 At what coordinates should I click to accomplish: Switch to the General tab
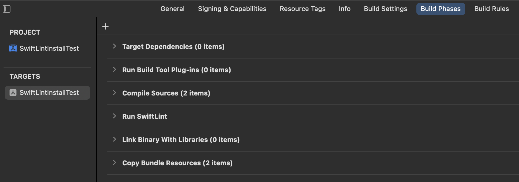172,9
